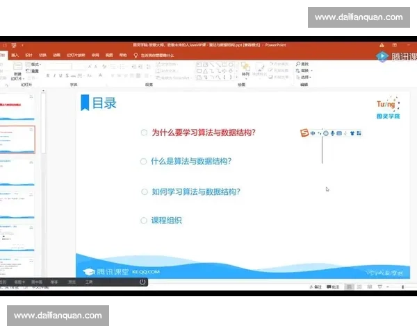Image resolution: width=417 pixels, height=333 pixels.
Task: Click the Sogou input method S logo
Action: point(304,133)
